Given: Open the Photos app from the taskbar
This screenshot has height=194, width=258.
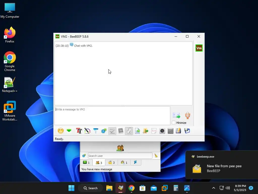Looking at the screenshot, I should click(187, 188).
